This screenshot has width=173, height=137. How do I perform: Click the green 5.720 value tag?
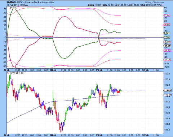(x=167, y=33)
